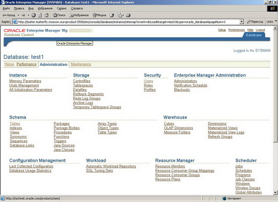
Task: Click the Print icon in the toolbar
Action: coord(128,15)
